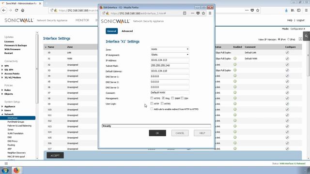The height and width of the screenshot is (174, 310).
Task: Click configure pencil icon for X0 row
Action: click(x=287, y=53)
